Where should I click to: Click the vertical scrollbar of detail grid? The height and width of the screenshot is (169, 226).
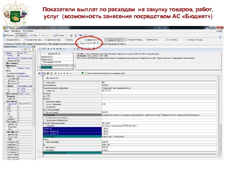pyautogui.click(x=220, y=116)
